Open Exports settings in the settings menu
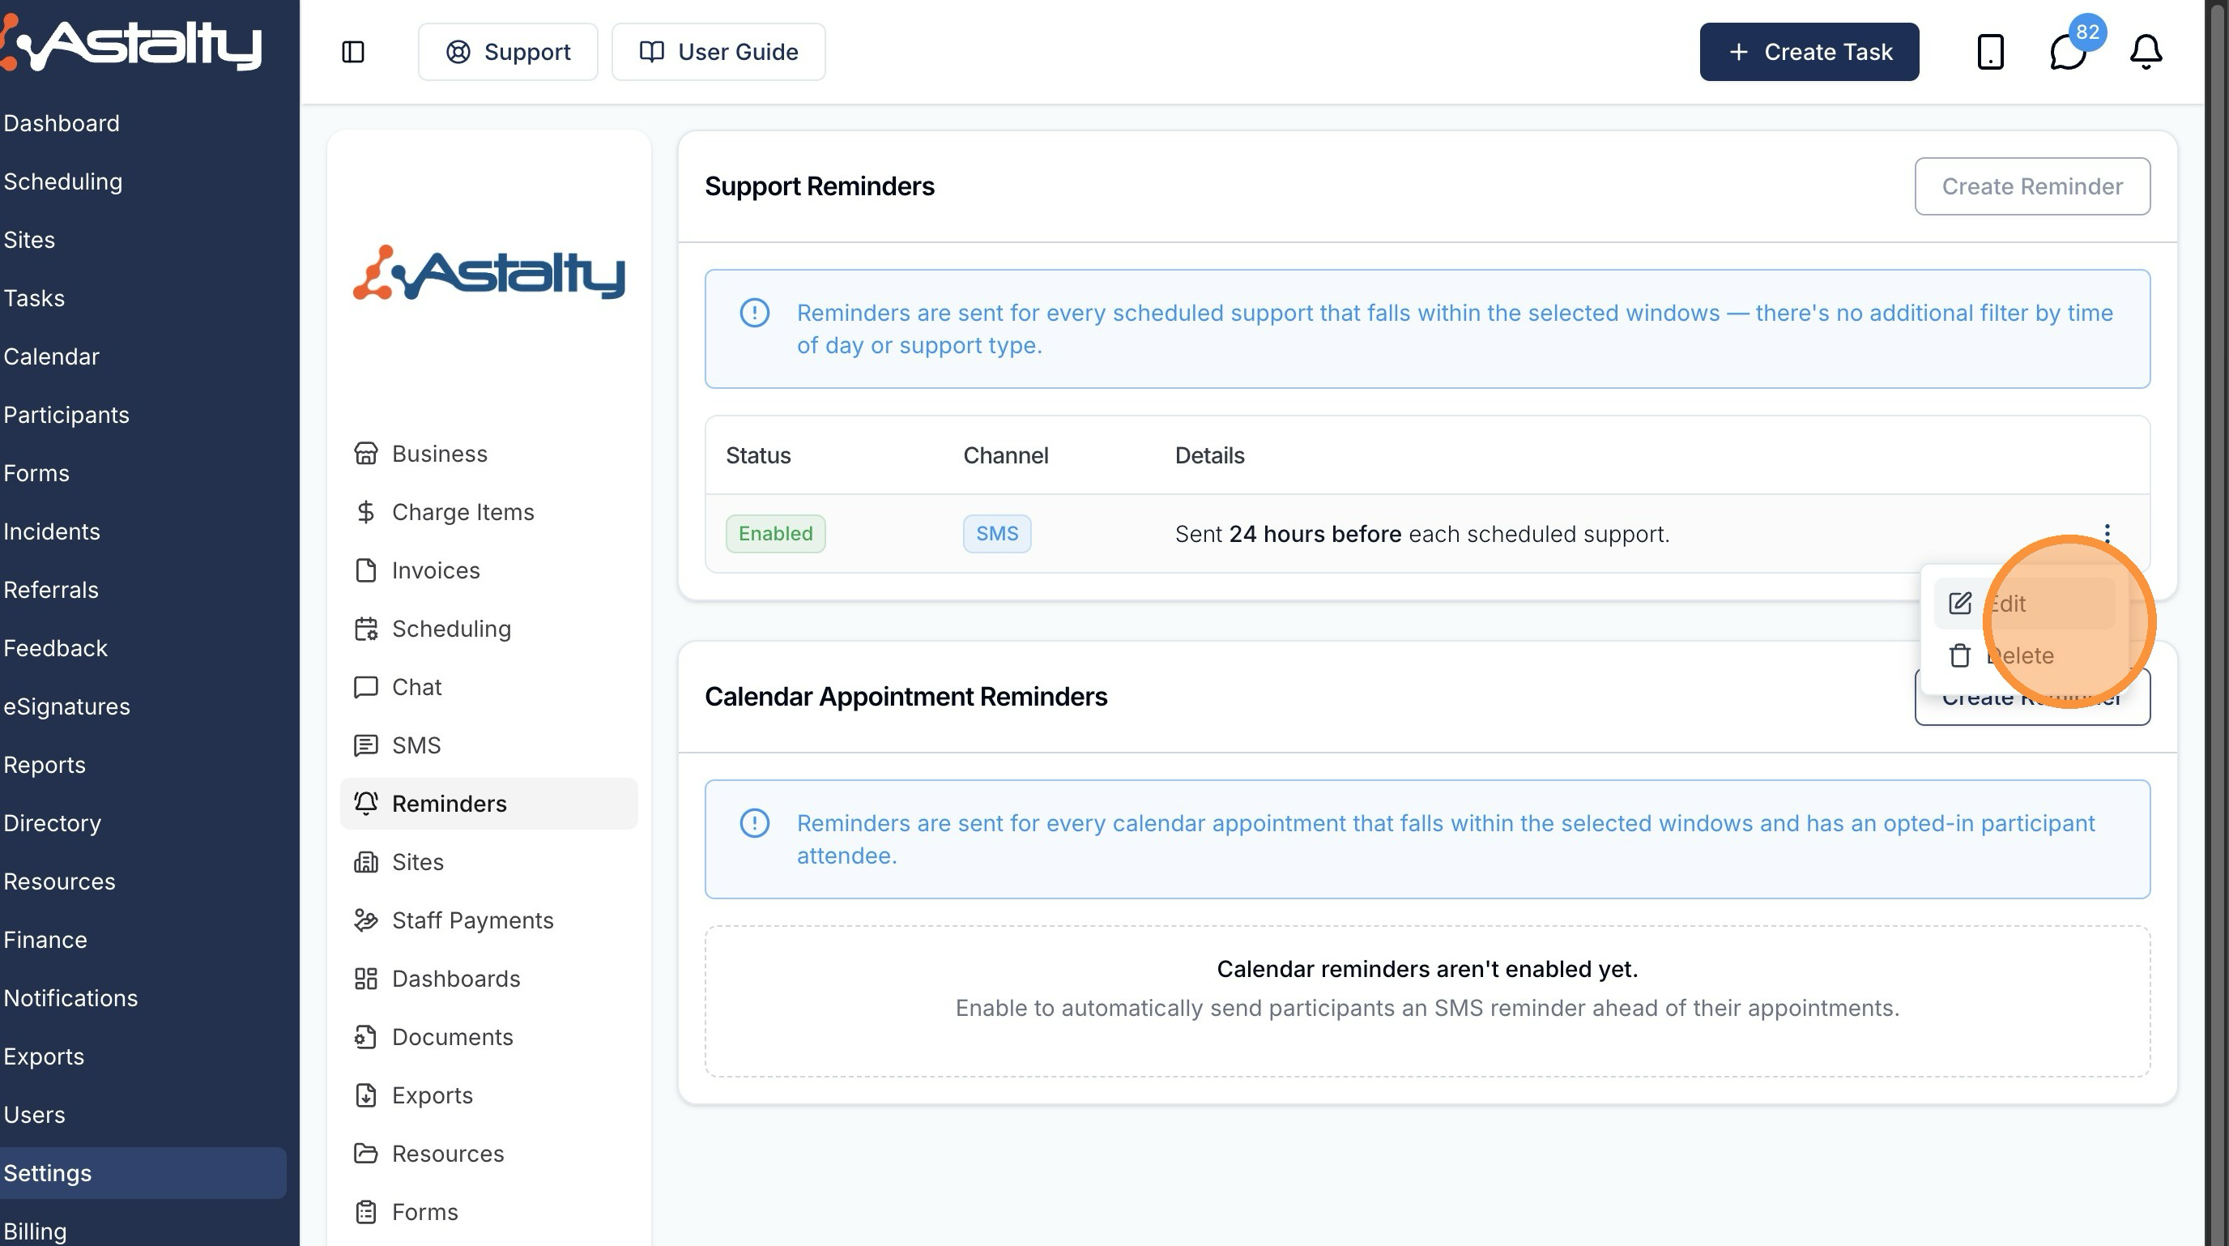 pos(489,1095)
